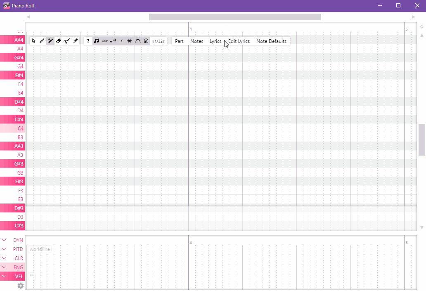Select the Pen Plus tool with sparkles
This screenshot has width=426, height=291.
click(x=50, y=41)
